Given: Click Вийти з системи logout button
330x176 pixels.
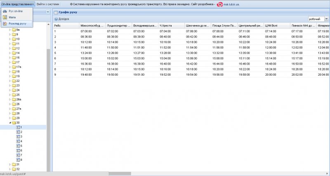Looking at the screenshot, I should pos(48,4).
